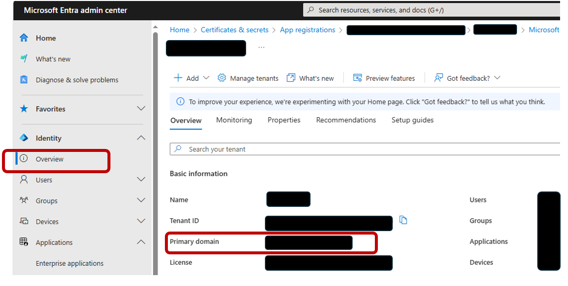568x286 pixels.
Task: Copy the Tenant ID using copy icon
Action: point(403,220)
